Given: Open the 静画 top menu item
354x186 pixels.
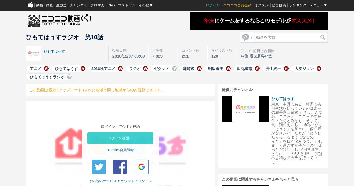Looking at the screenshot, I should pyautogui.click(x=50, y=5).
